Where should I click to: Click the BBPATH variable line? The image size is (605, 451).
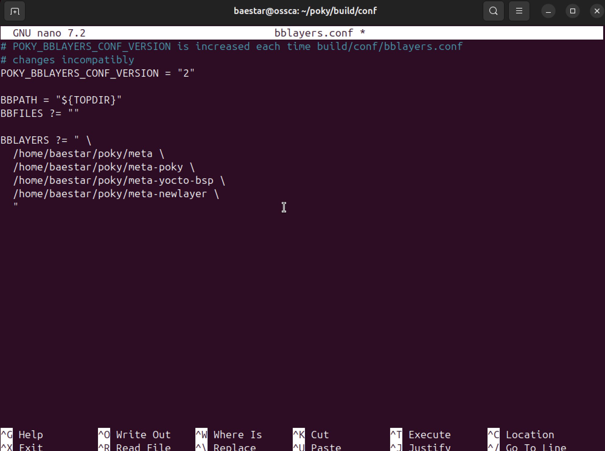[x=61, y=100]
